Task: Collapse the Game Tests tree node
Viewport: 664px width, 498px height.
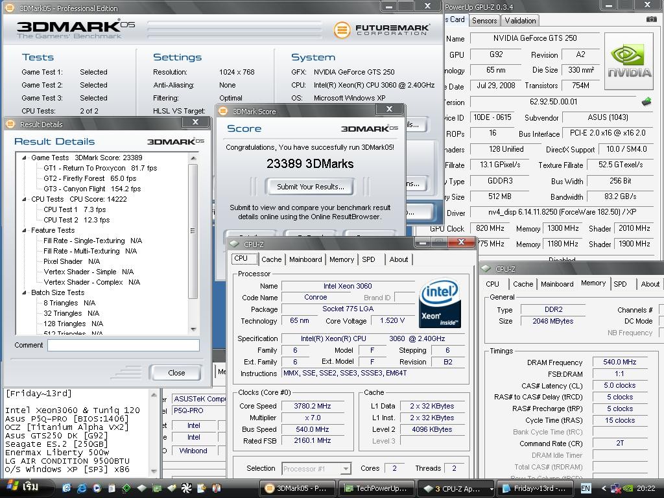Action: [x=25, y=158]
